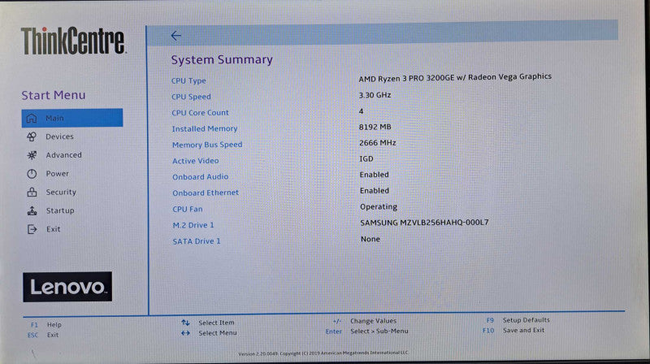Image resolution: width=650 pixels, height=364 pixels.
Task: Click the 2666 MHz value
Action: click(x=377, y=143)
